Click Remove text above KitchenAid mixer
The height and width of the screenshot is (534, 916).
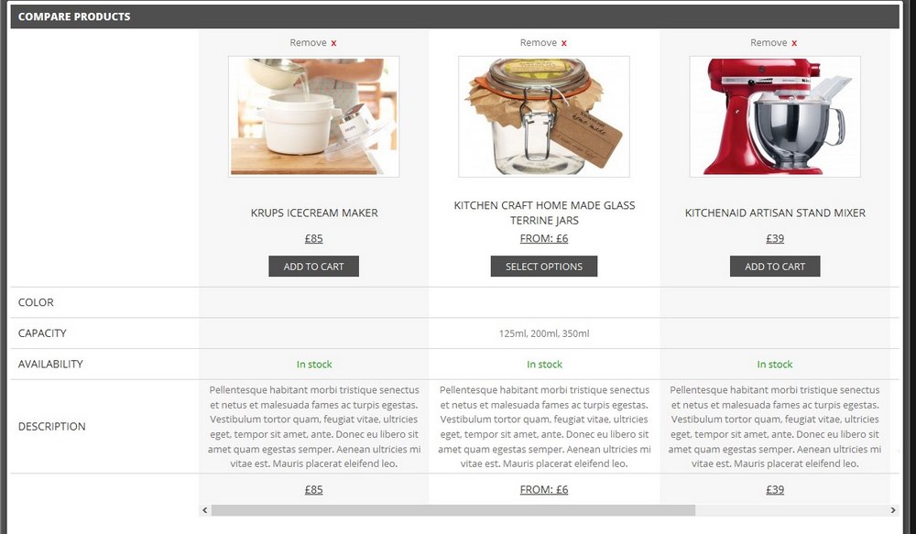pyautogui.click(x=769, y=43)
